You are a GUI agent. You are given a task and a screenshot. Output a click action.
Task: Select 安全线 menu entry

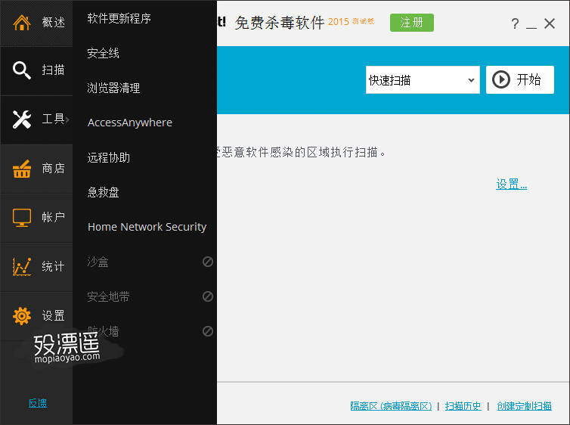click(x=103, y=53)
